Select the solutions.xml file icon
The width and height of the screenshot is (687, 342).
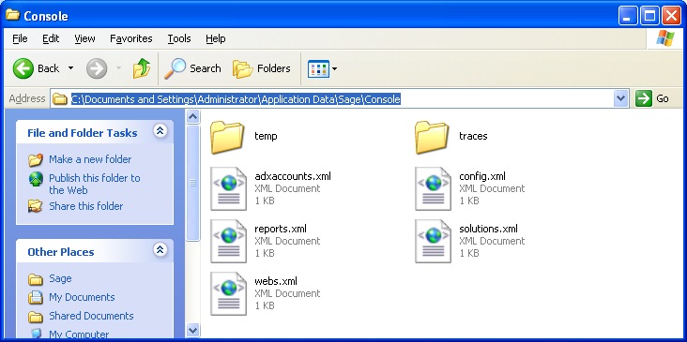(x=433, y=241)
